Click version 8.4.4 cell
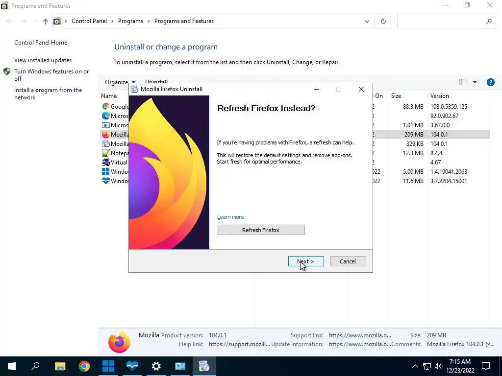The image size is (502, 376). pyautogui.click(x=436, y=153)
